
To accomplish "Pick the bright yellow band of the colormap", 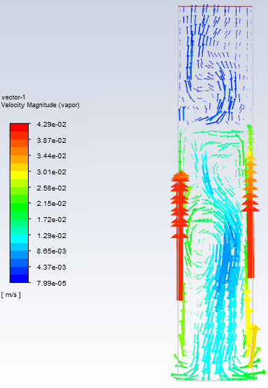I will (19, 175).
